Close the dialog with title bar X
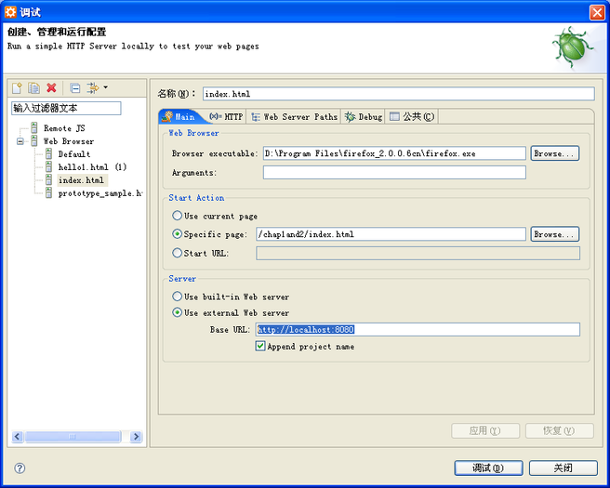 coord(597,12)
